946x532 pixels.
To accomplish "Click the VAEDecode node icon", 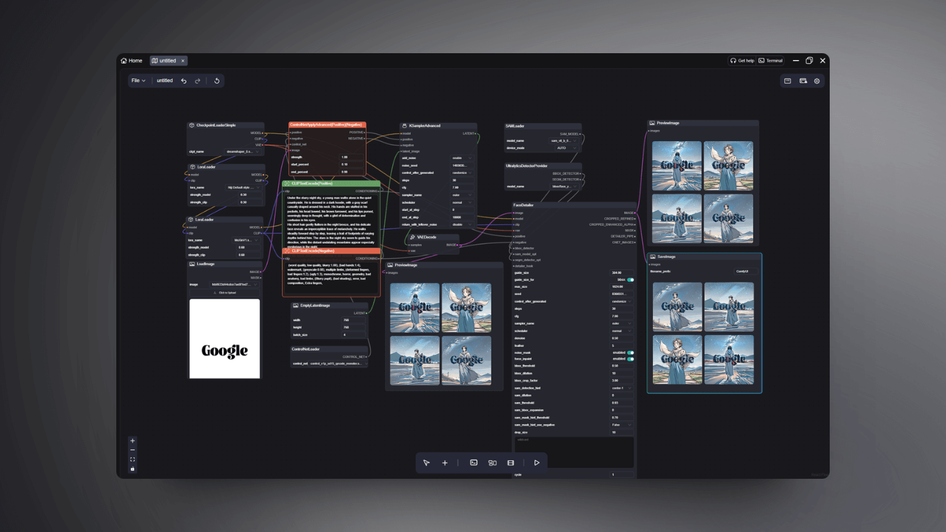I will (413, 237).
